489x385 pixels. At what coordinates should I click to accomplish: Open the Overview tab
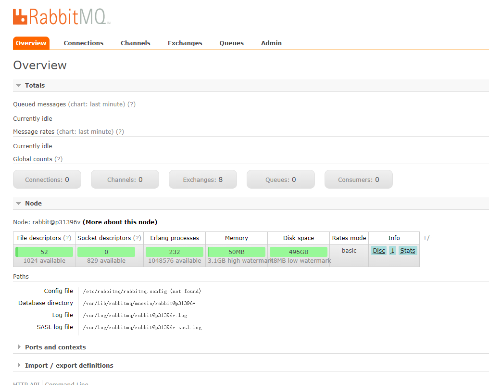tap(31, 43)
